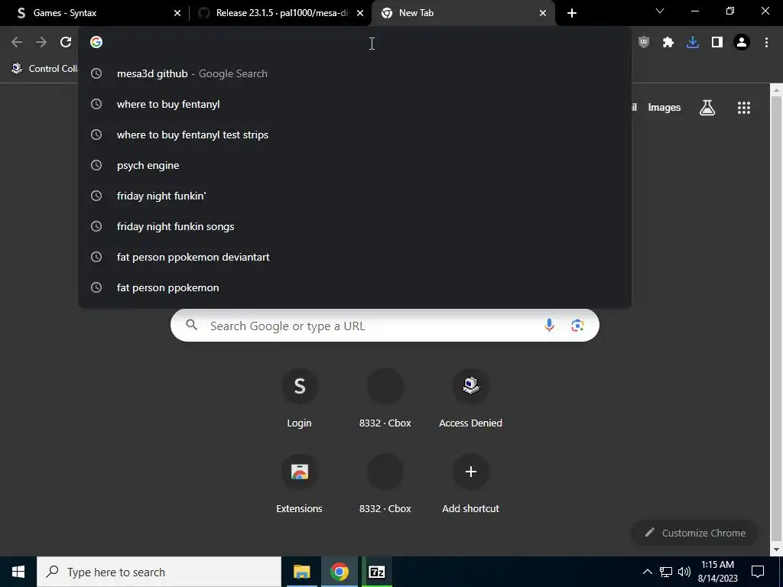The width and height of the screenshot is (783, 587).
Task: Select the New Tab tab
Action: [463, 13]
